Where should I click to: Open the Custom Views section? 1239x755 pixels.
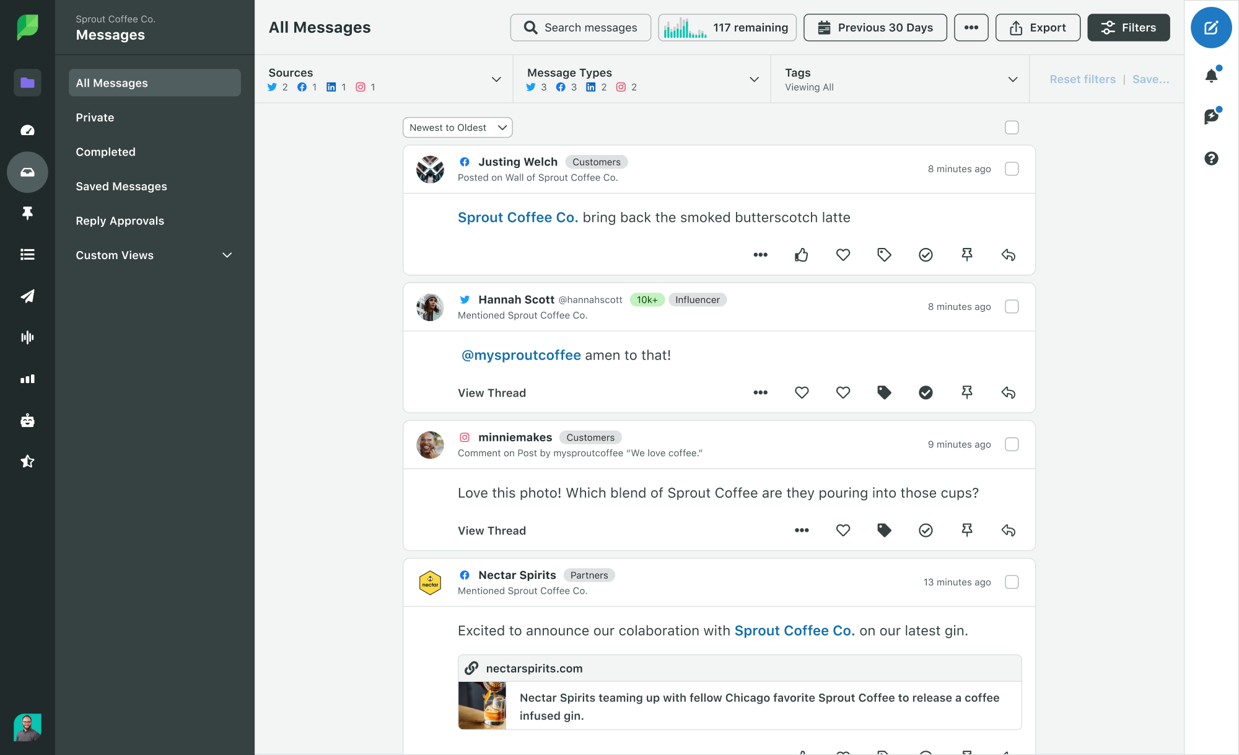[x=155, y=255]
